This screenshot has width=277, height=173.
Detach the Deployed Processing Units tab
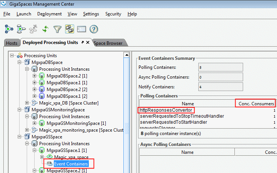pyautogui.click(x=82, y=42)
